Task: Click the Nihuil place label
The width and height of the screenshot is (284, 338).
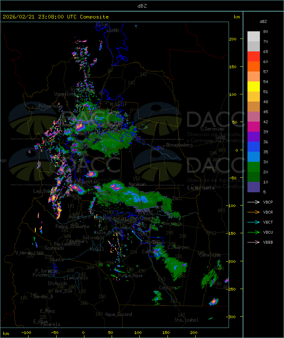Action: (x=97, y=249)
